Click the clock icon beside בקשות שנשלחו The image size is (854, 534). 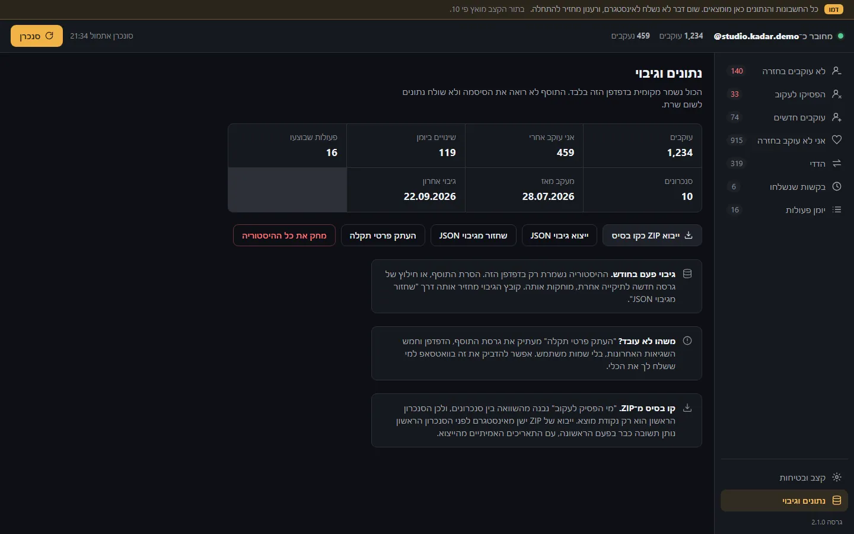[837, 186]
